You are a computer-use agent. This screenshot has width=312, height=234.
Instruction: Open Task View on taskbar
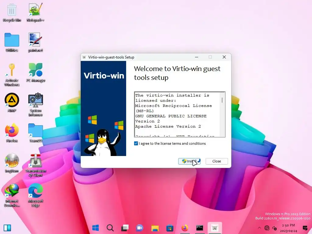click(125, 228)
